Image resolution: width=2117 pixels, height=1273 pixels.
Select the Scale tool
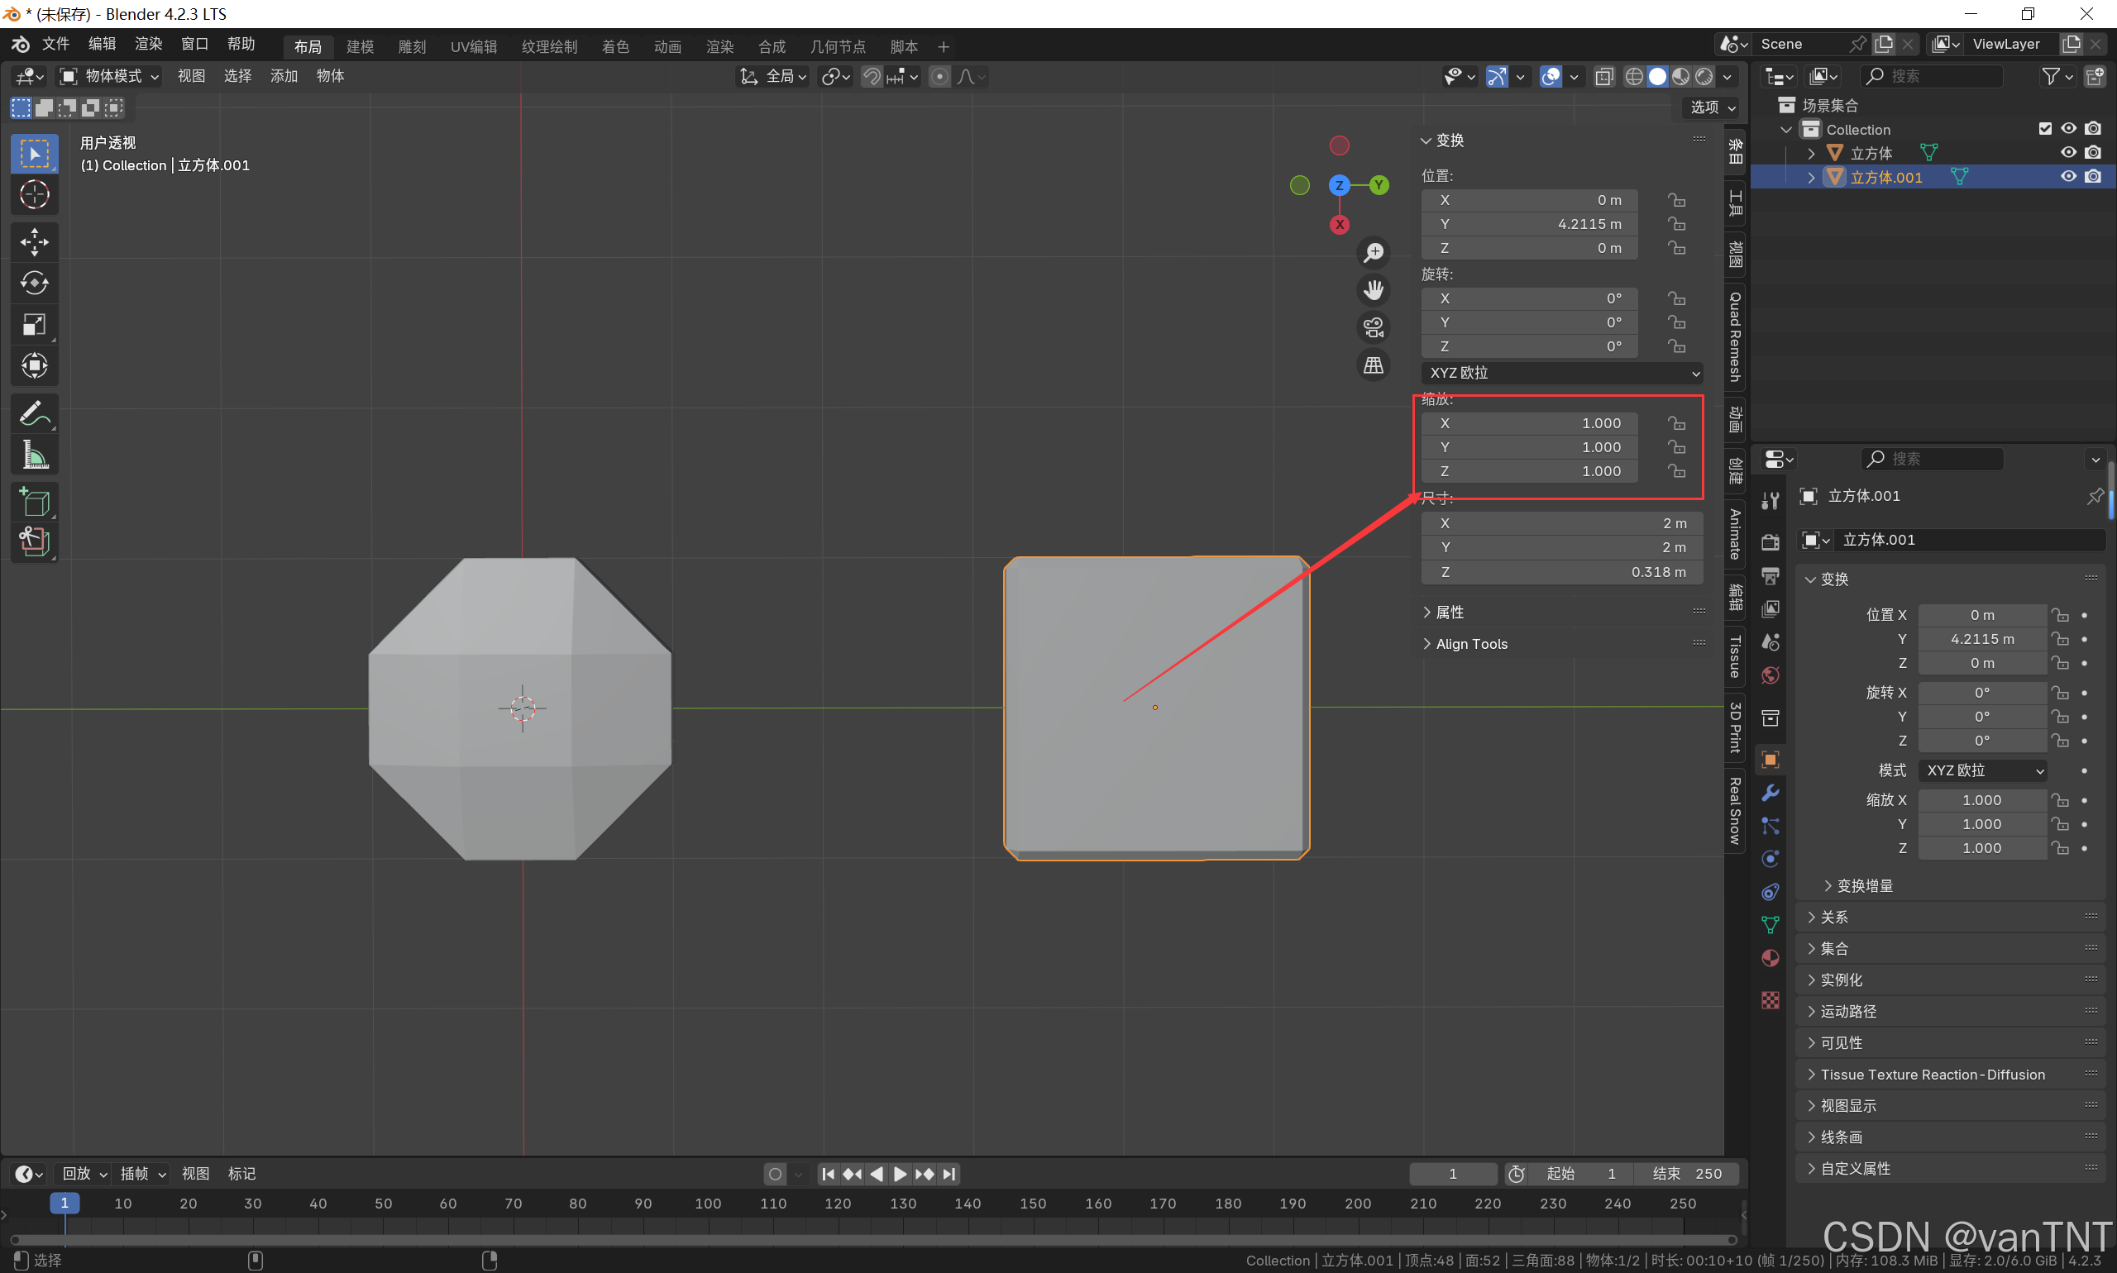(x=35, y=325)
